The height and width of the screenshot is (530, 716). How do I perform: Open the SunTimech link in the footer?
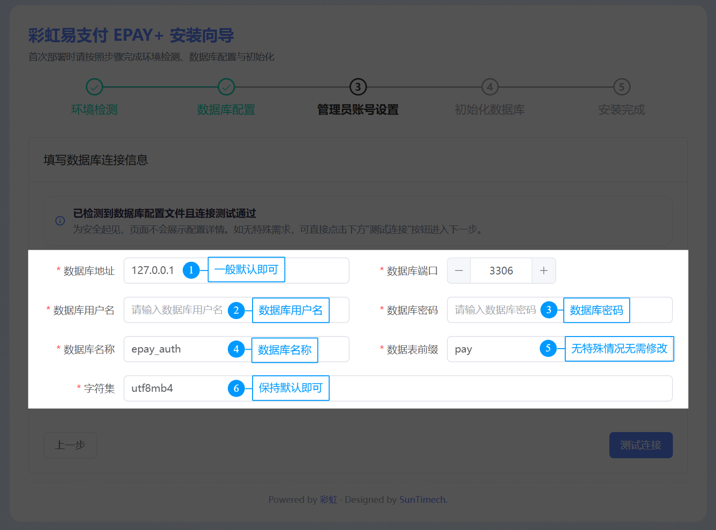point(422,500)
